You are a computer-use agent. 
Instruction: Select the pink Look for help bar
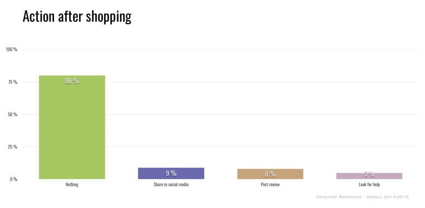click(x=369, y=176)
